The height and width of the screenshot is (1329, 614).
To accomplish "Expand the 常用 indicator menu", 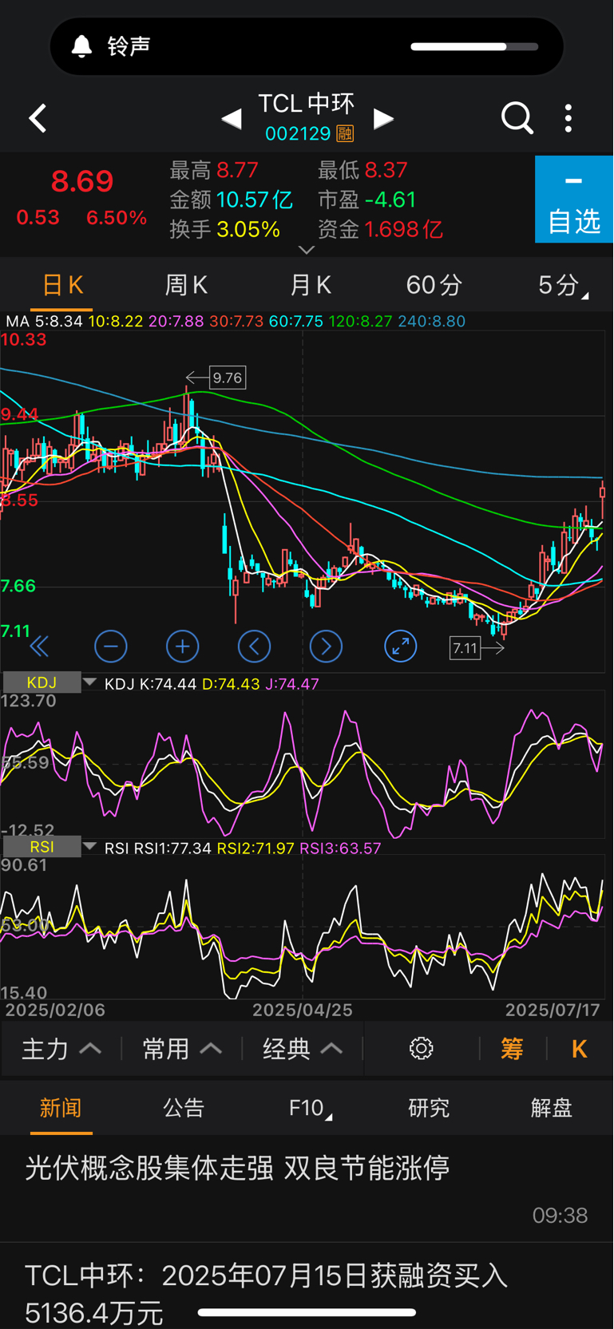I will 182,1049.
